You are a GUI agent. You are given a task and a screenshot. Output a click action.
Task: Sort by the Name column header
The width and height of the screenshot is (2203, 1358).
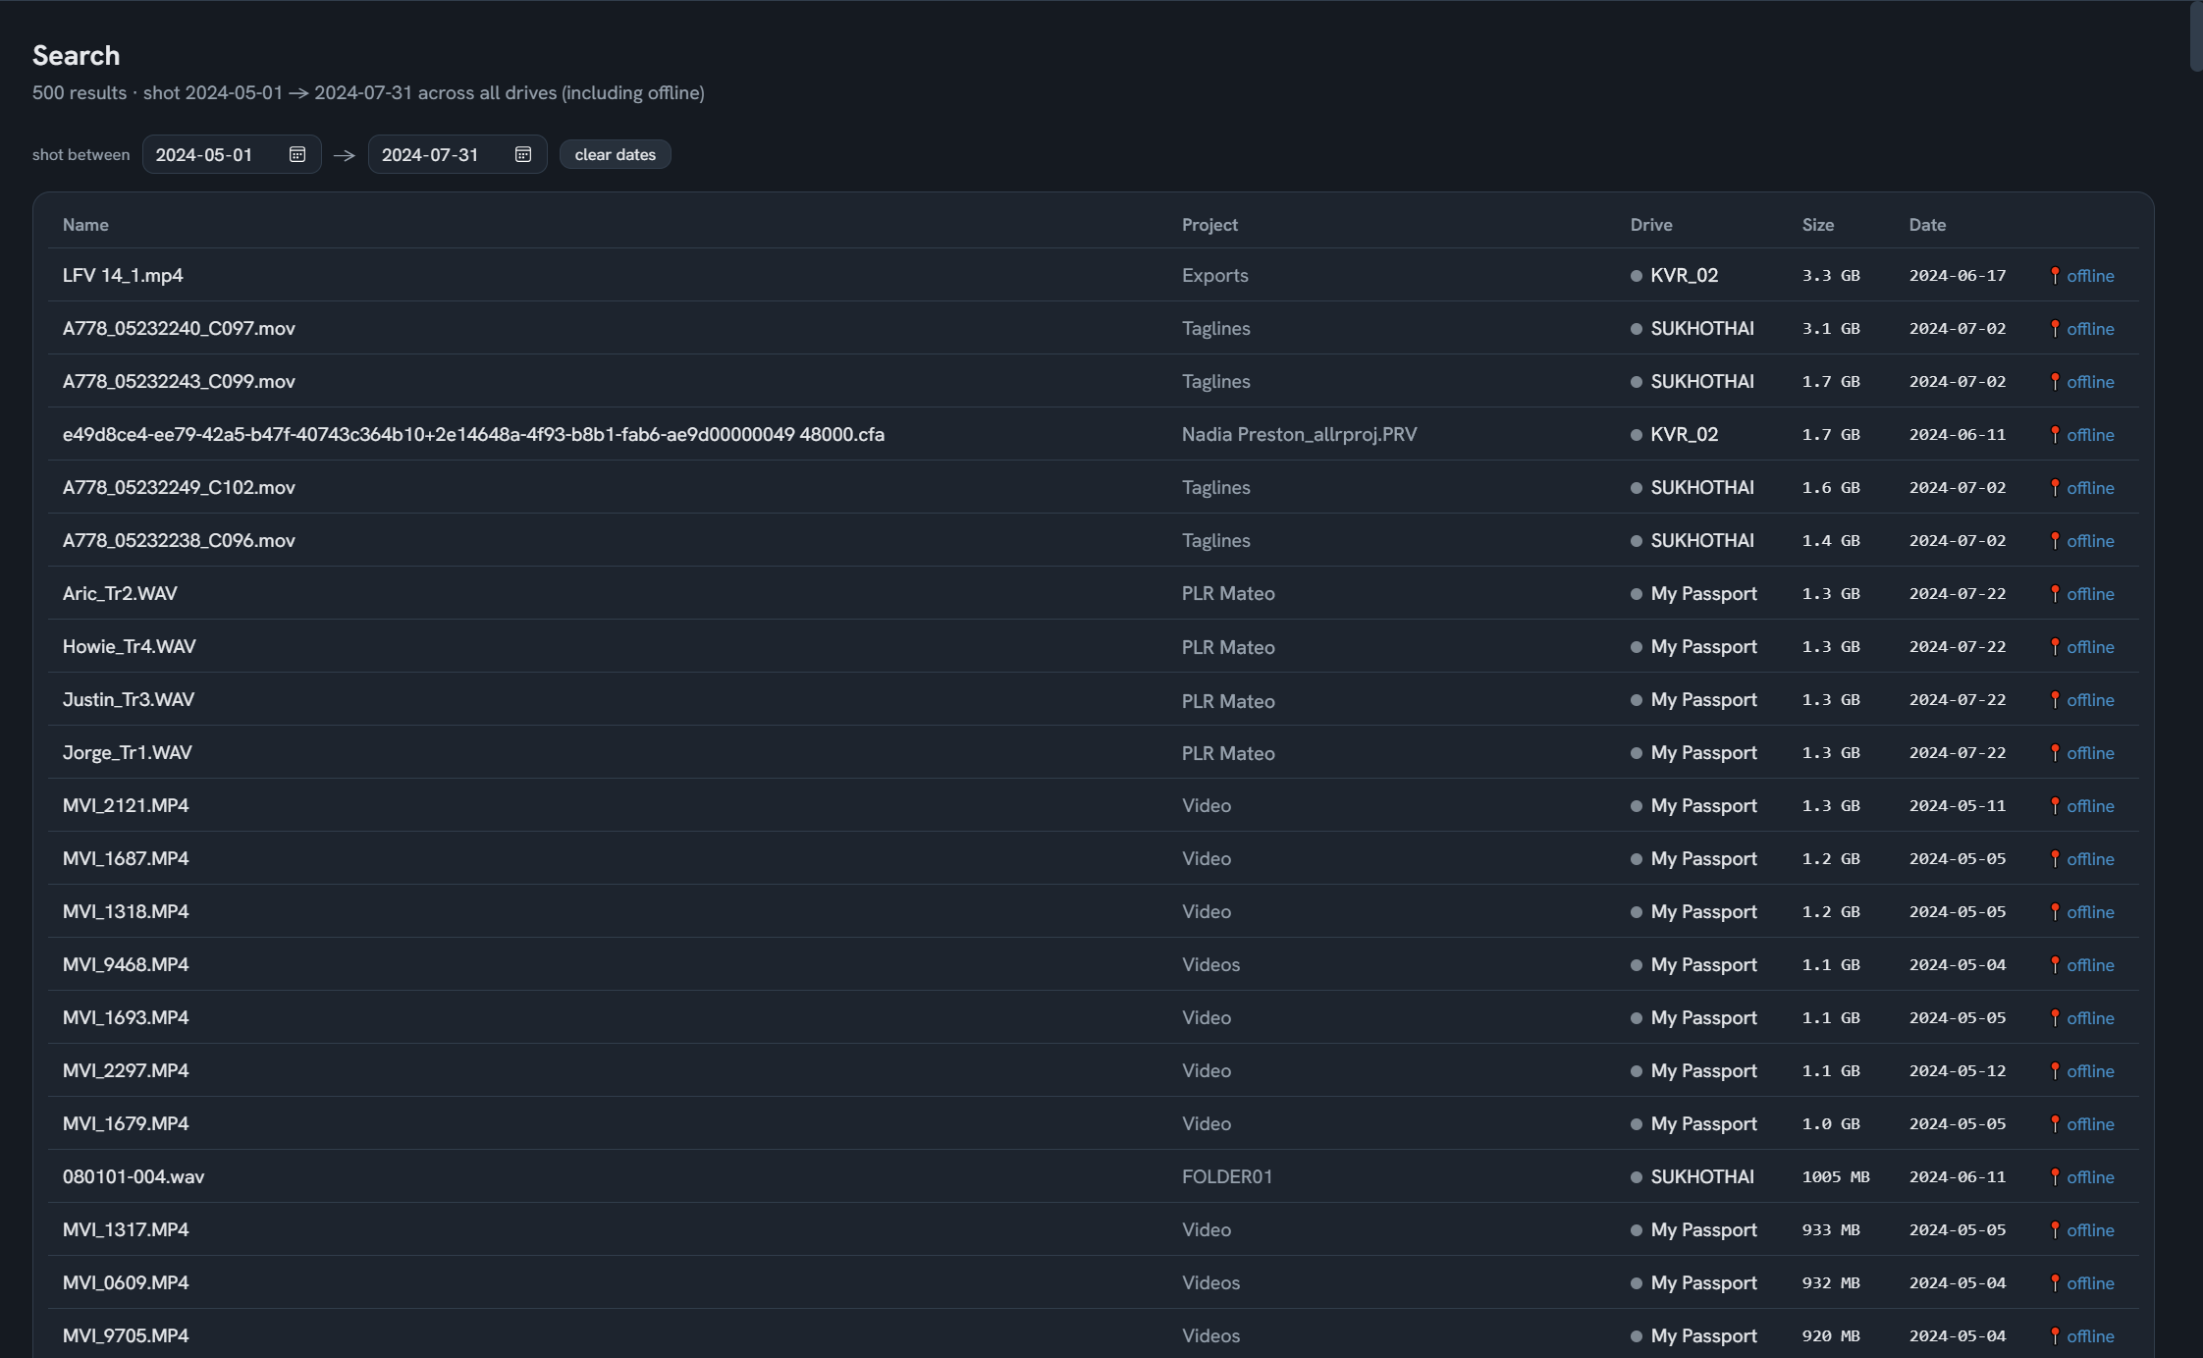pyautogui.click(x=85, y=225)
